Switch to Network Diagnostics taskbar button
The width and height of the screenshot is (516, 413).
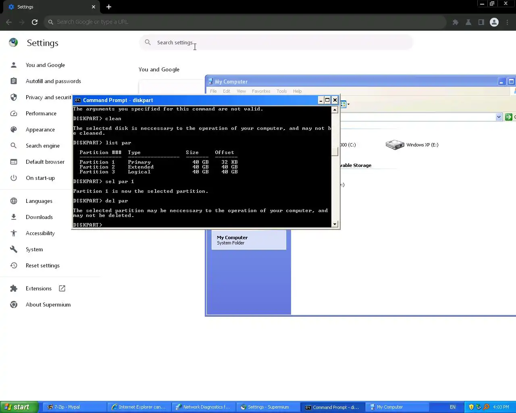pyautogui.click(x=204, y=407)
